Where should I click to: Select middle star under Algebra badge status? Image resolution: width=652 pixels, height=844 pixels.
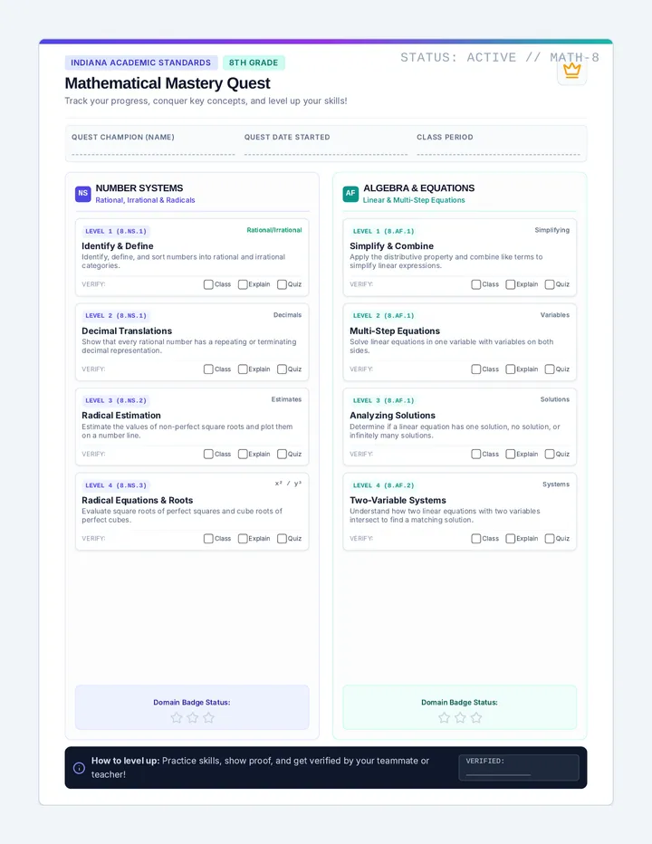point(460,717)
